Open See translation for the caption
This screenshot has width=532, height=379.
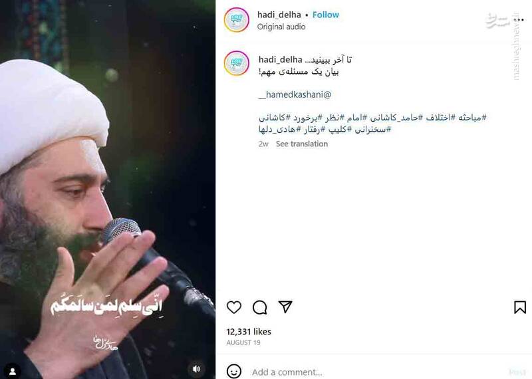302,144
